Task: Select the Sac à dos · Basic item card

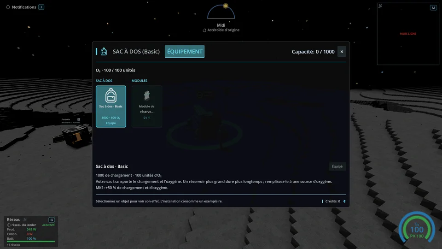Action: tap(111, 107)
